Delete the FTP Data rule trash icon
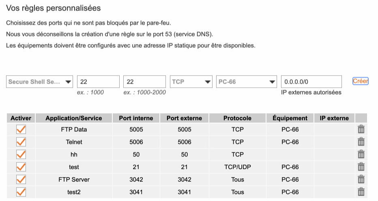Screen dimensions: 378x201 (361, 129)
